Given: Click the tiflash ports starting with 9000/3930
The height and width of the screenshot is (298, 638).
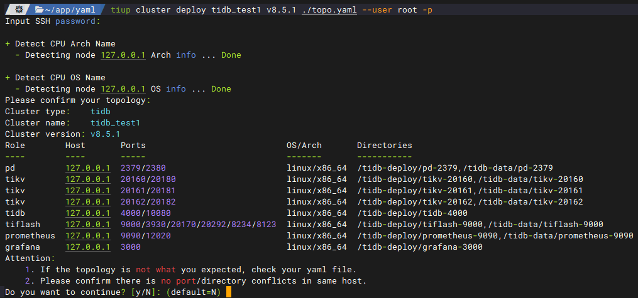Looking at the screenshot, I should coord(199,225).
